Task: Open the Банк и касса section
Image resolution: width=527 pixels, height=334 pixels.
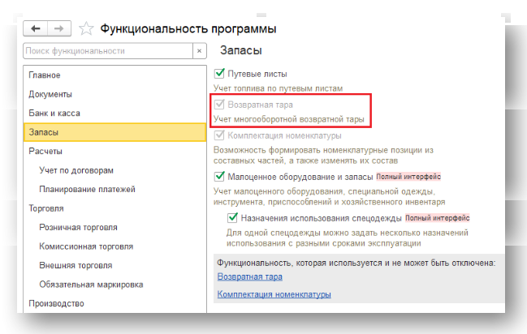Action: tap(114, 113)
